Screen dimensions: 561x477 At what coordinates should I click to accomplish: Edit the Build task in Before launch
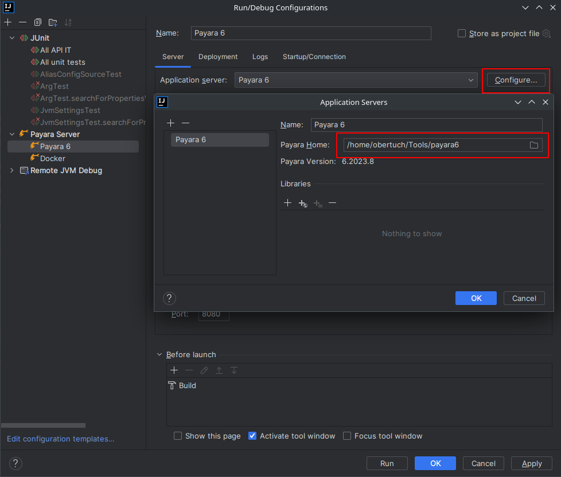click(204, 370)
